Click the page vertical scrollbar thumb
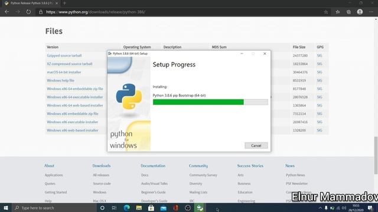This screenshot has height=212, width=378. coord(376,155)
